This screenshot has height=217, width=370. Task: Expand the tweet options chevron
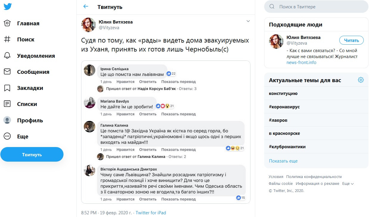(248, 21)
